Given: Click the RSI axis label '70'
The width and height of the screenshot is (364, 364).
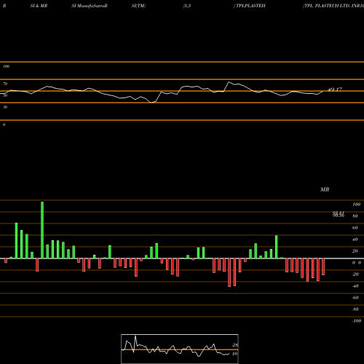Looking at the screenshot, I should click(5, 84).
